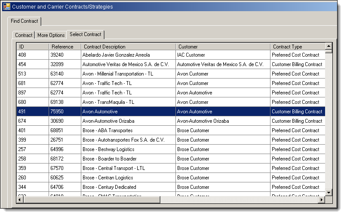This screenshot has width=344, height=215.
Task: Click Customer Billing Contract in highlighted row
Action: pos(298,112)
